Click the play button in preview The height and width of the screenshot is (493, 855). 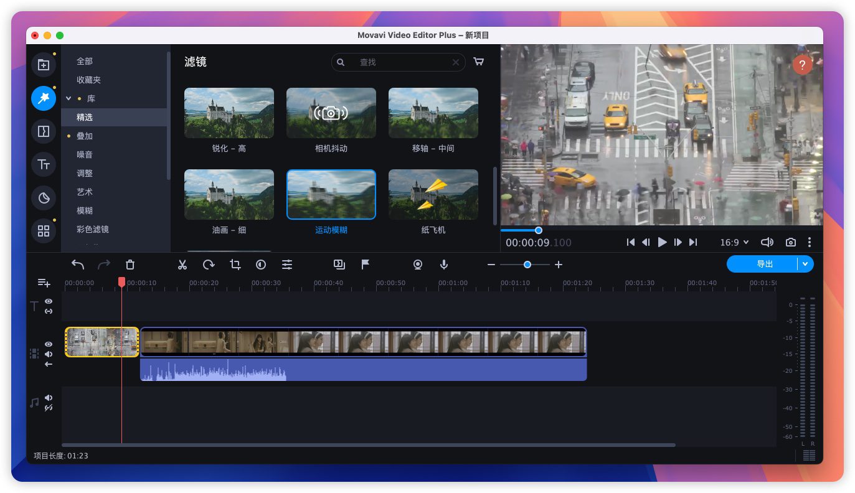pos(662,242)
